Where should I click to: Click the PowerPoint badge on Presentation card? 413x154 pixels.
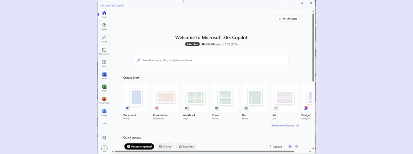[157, 108]
